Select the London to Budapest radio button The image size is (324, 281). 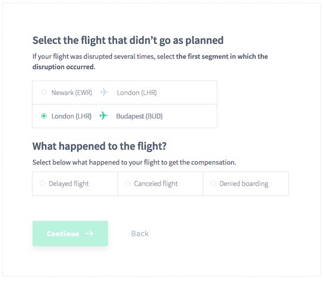tap(44, 116)
